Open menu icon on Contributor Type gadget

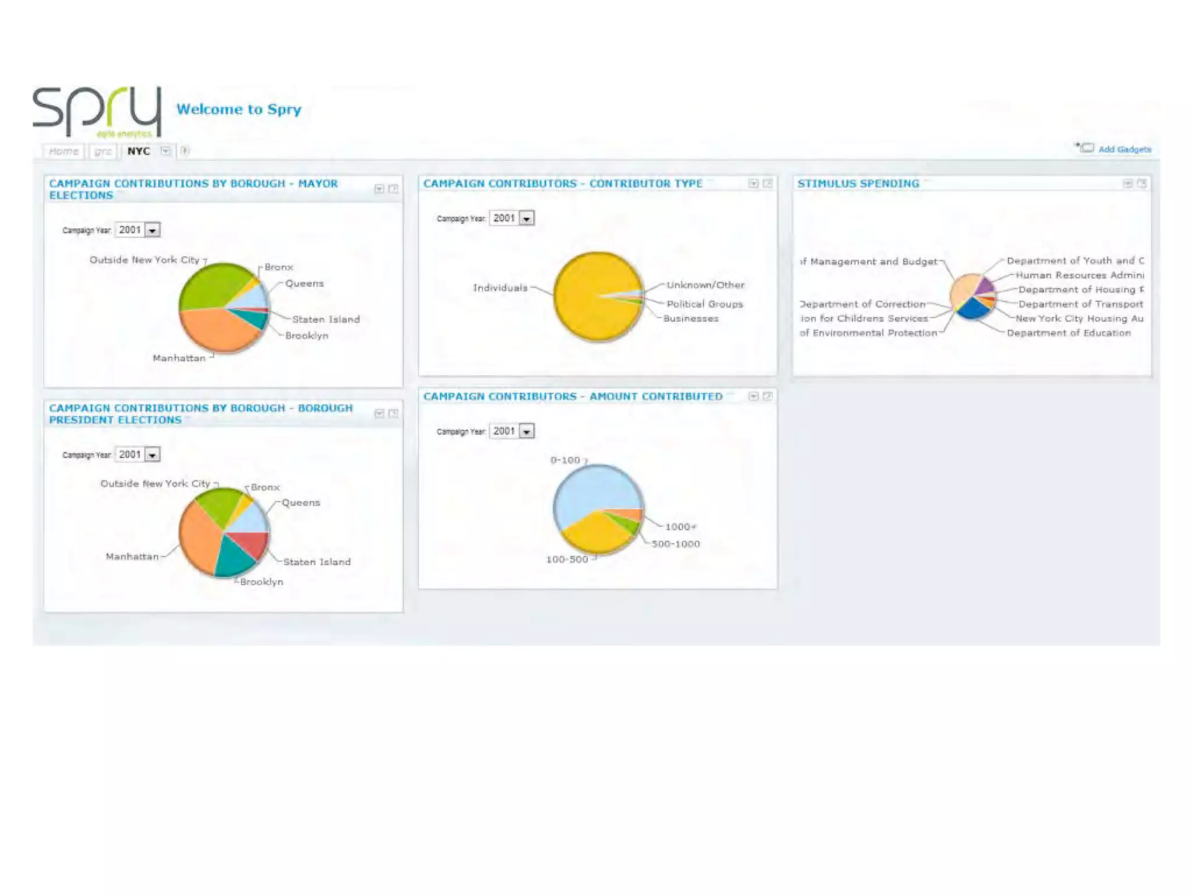click(753, 184)
